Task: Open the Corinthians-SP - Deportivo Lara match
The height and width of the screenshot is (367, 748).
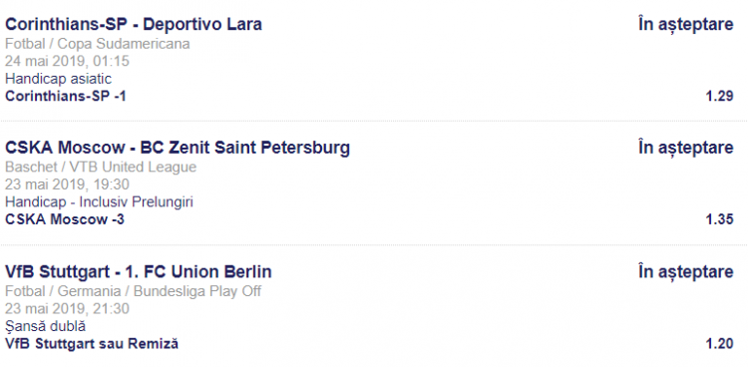Action: tap(134, 24)
